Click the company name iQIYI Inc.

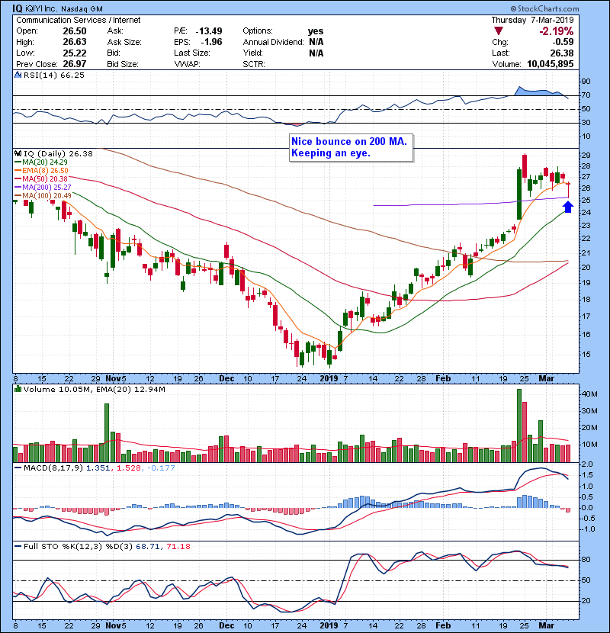(42, 8)
